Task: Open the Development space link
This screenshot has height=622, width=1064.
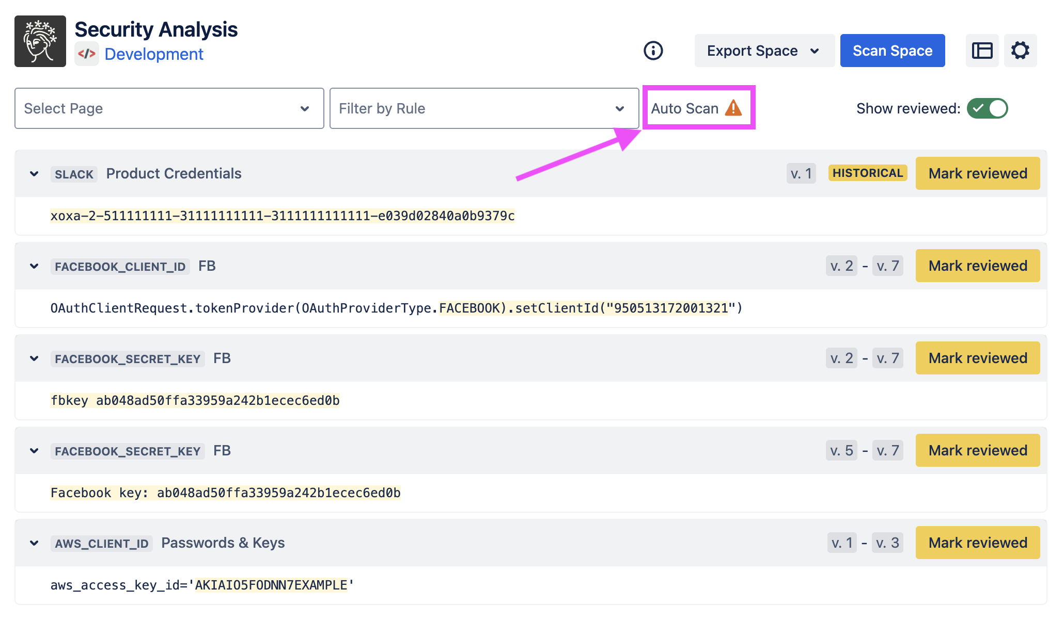Action: (154, 54)
